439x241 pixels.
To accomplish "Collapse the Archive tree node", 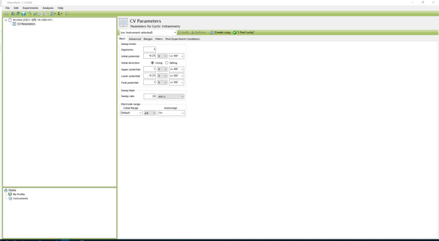I will point(6,20).
